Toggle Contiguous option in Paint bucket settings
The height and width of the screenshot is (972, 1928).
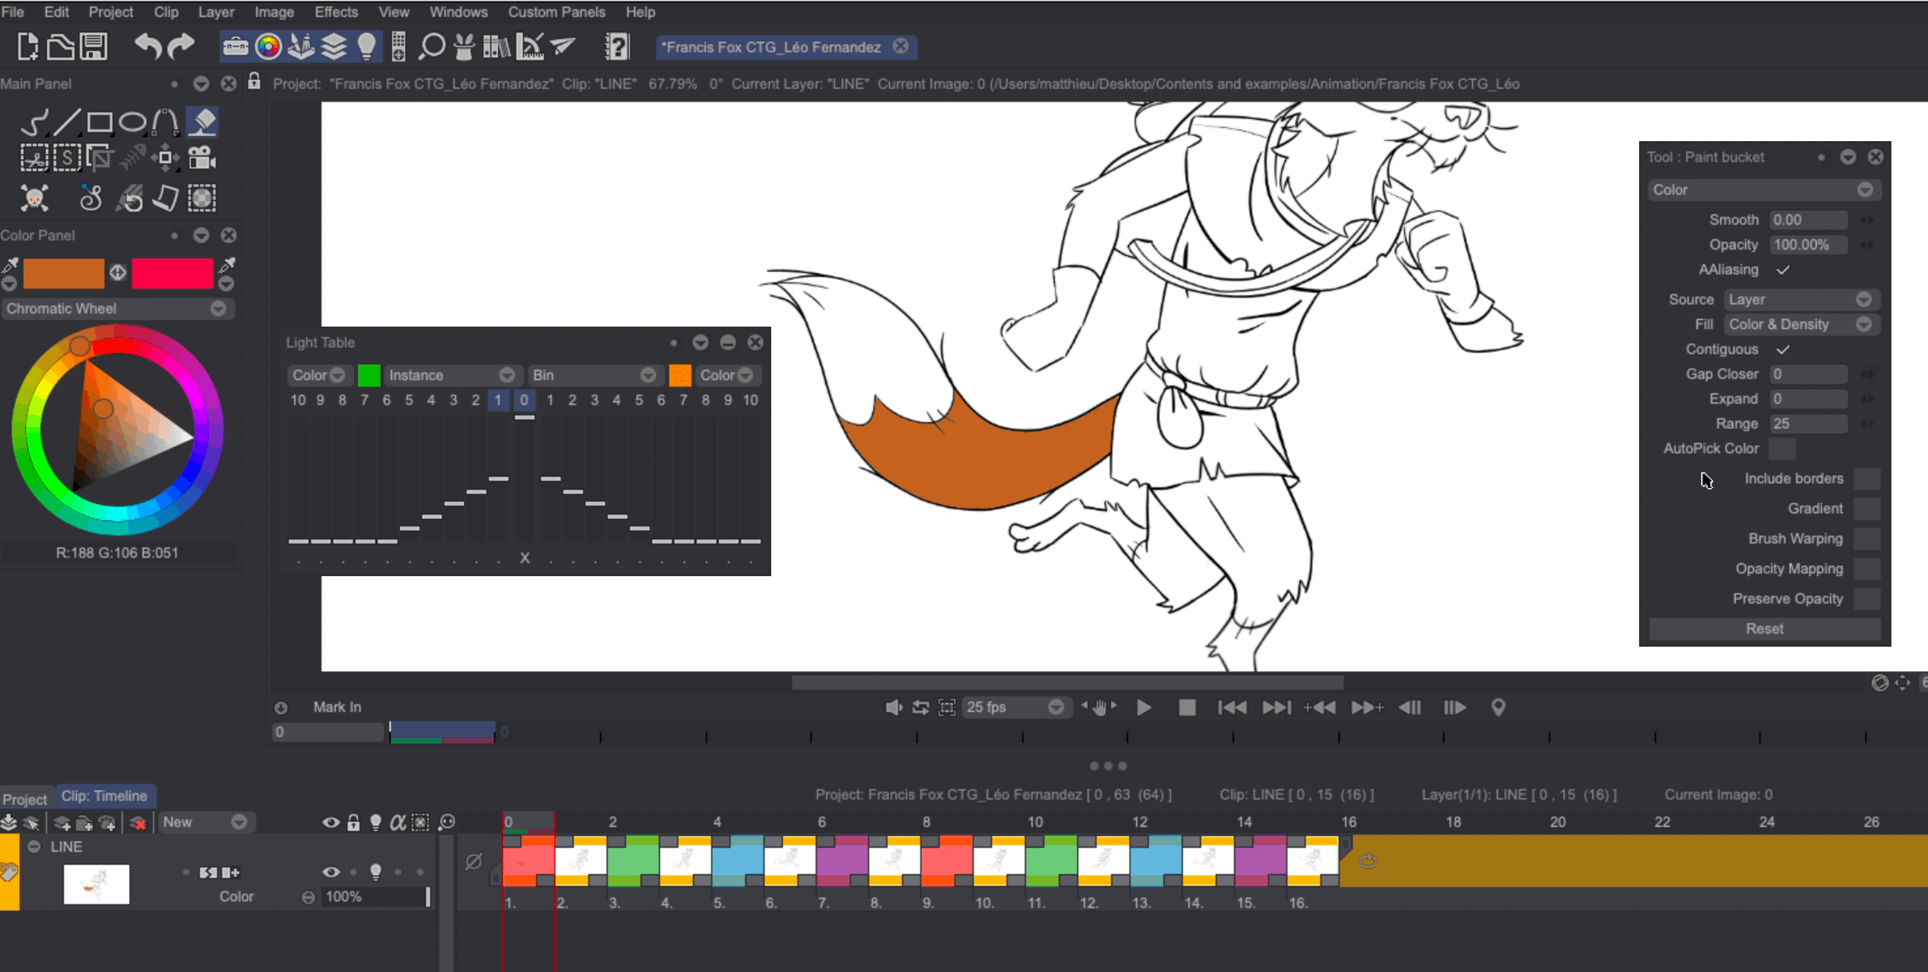click(x=1784, y=349)
